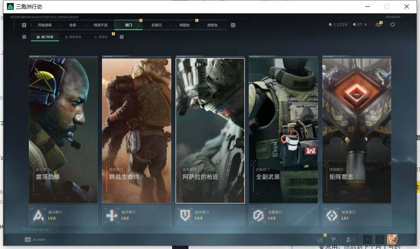The width and height of the screenshot is (420, 249).
Task: Open the 震荡危情 mission card
Action: coord(63,130)
